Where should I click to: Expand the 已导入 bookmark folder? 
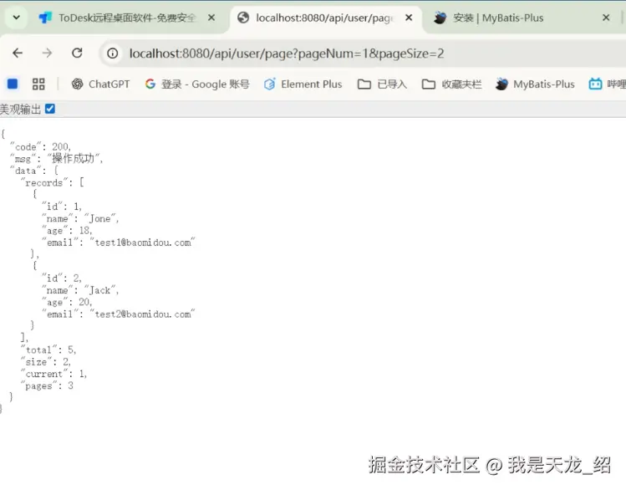[x=382, y=84]
